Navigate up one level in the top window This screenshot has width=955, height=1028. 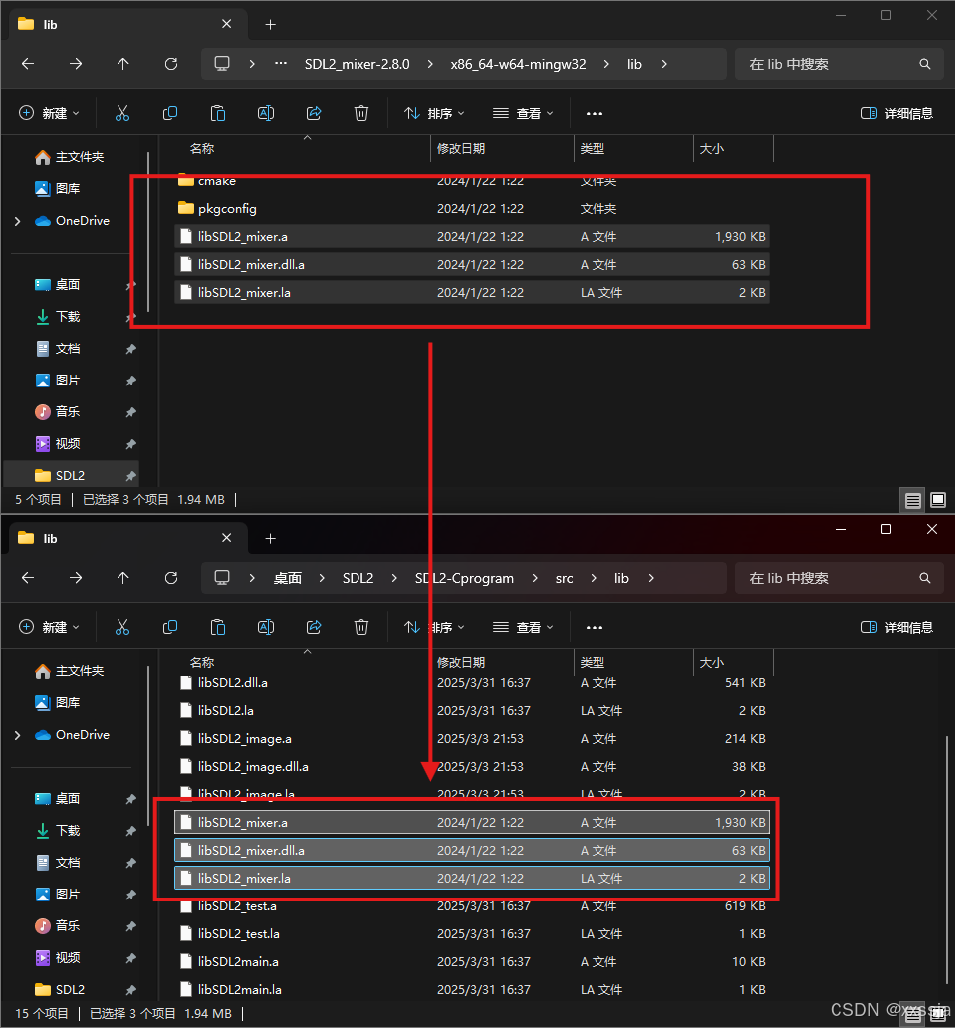122,63
